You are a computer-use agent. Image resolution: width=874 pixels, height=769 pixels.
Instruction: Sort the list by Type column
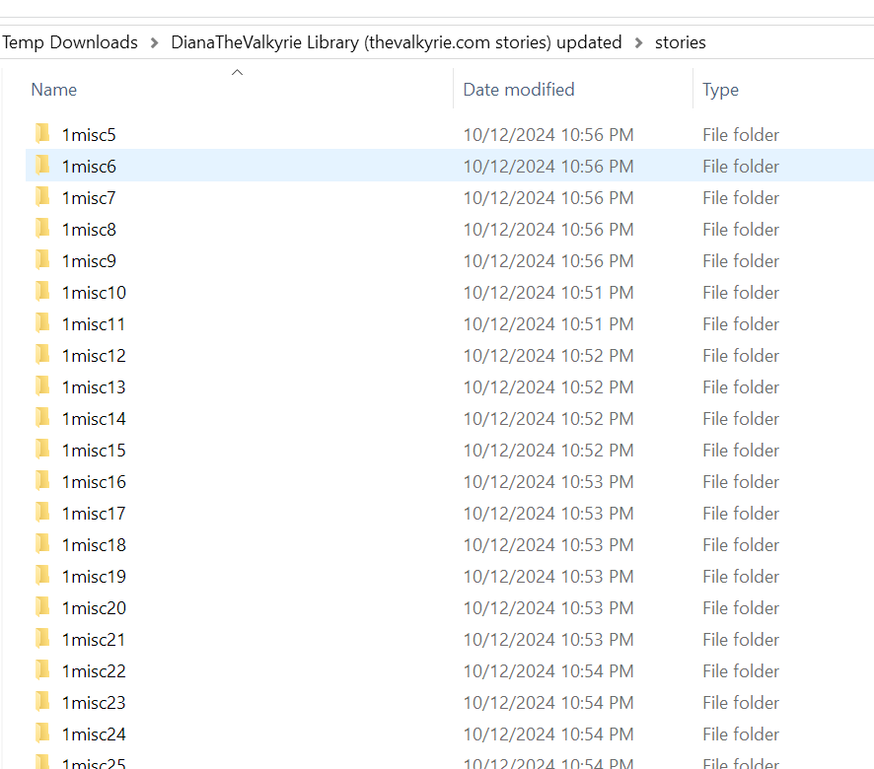point(720,90)
